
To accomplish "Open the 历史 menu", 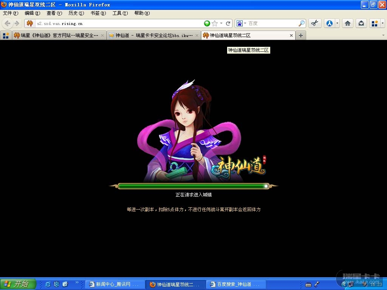I will click(x=76, y=13).
